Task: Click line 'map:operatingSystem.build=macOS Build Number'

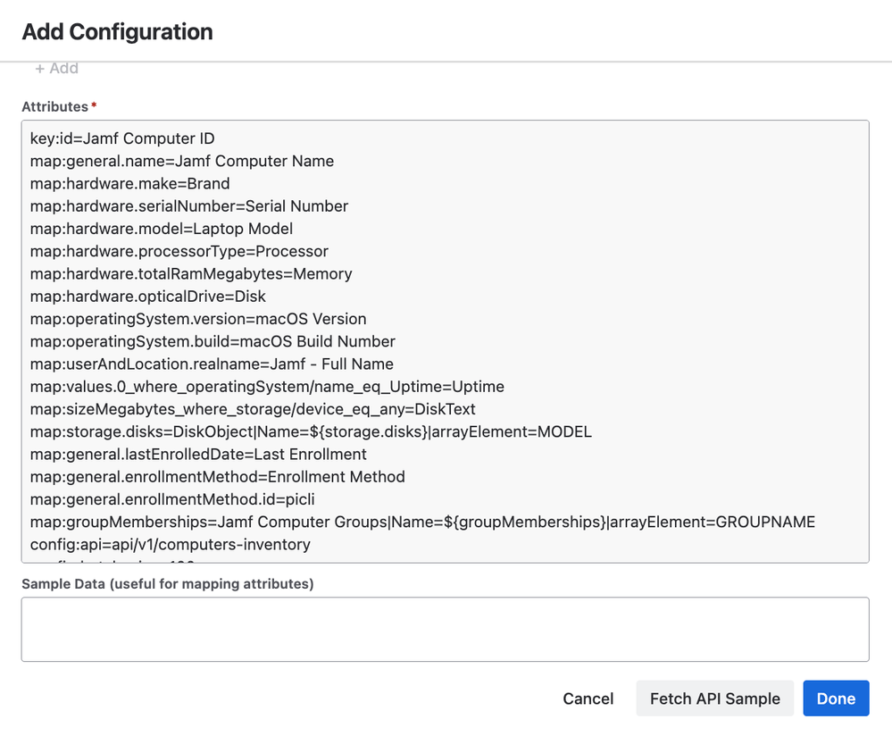Action: tap(213, 341)
